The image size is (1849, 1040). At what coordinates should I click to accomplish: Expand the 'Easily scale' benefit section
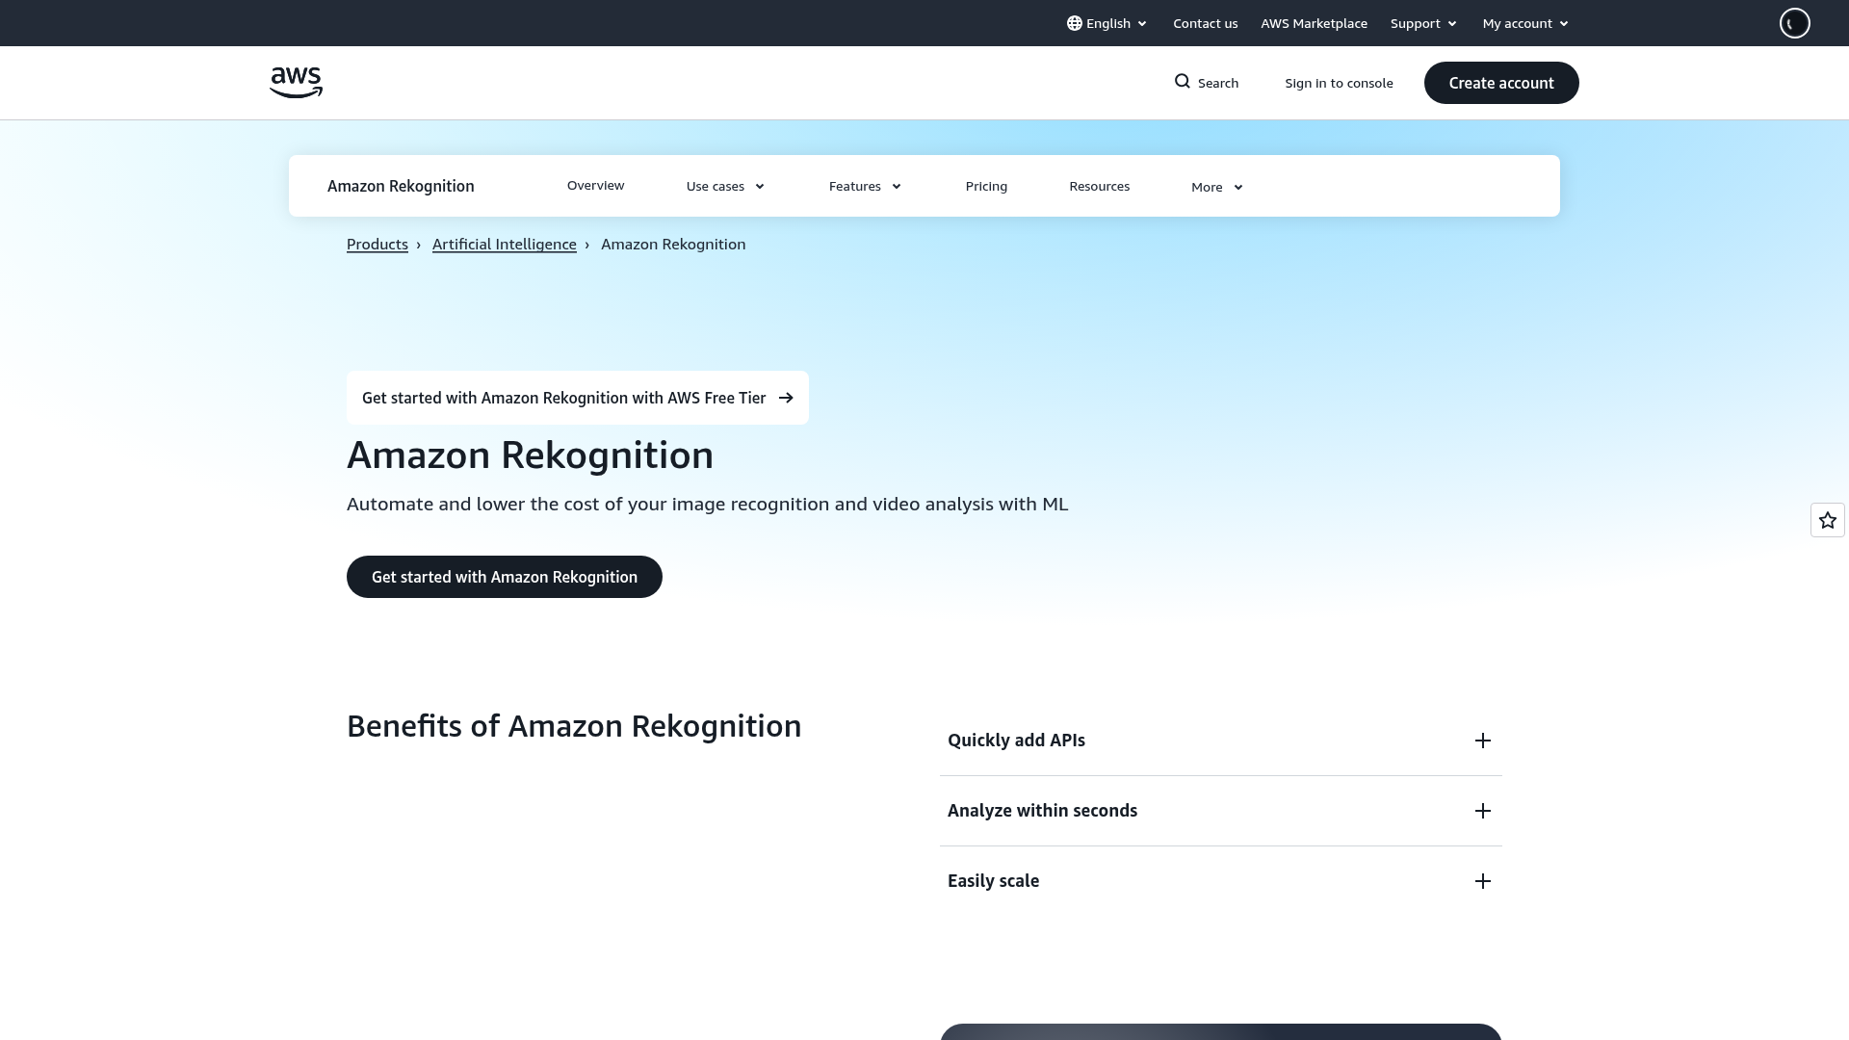[x=1482, y=880]
